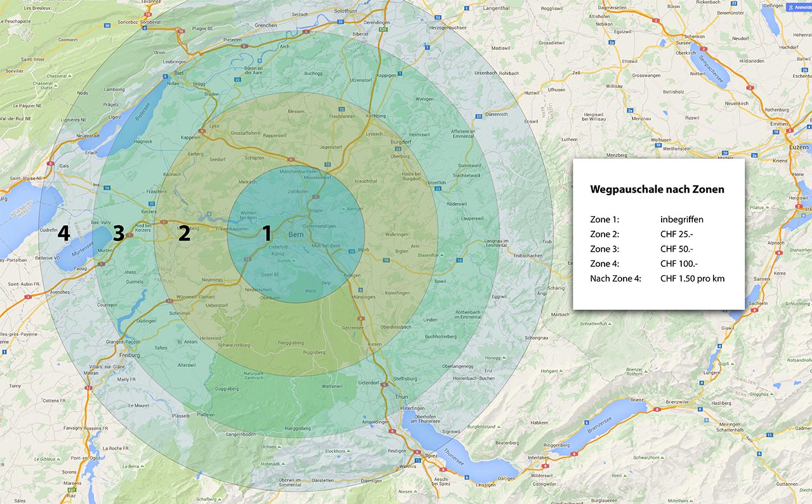The height and width of the screenshot is (504, 812).
Task: Click the Beromünster town label
Action: [730, 13]
